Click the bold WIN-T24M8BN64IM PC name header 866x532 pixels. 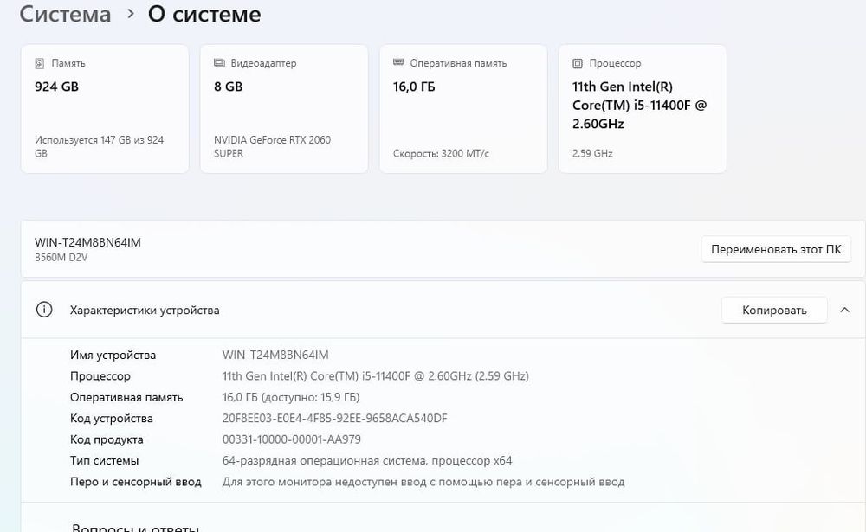(x=87, y=242)
